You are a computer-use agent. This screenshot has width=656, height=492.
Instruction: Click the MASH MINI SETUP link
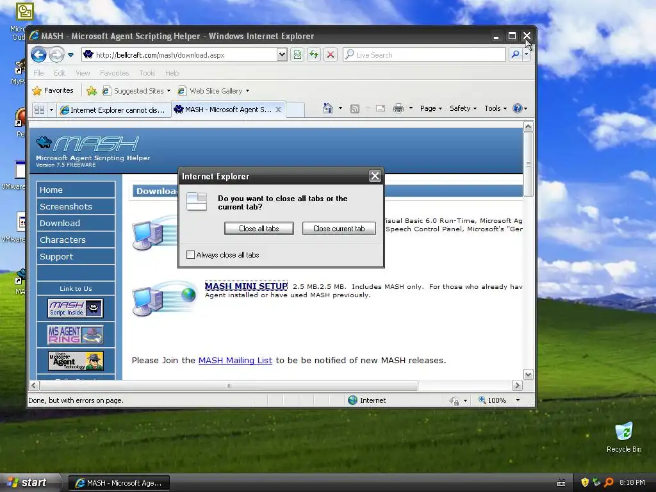(x=246, y=286)
